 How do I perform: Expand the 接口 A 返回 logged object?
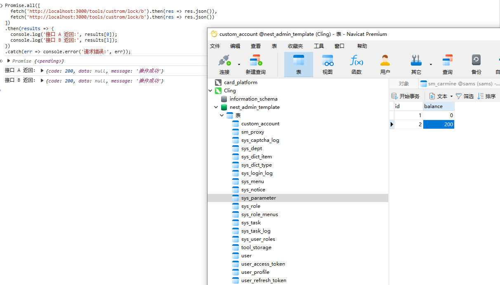[x=42, y=71]
